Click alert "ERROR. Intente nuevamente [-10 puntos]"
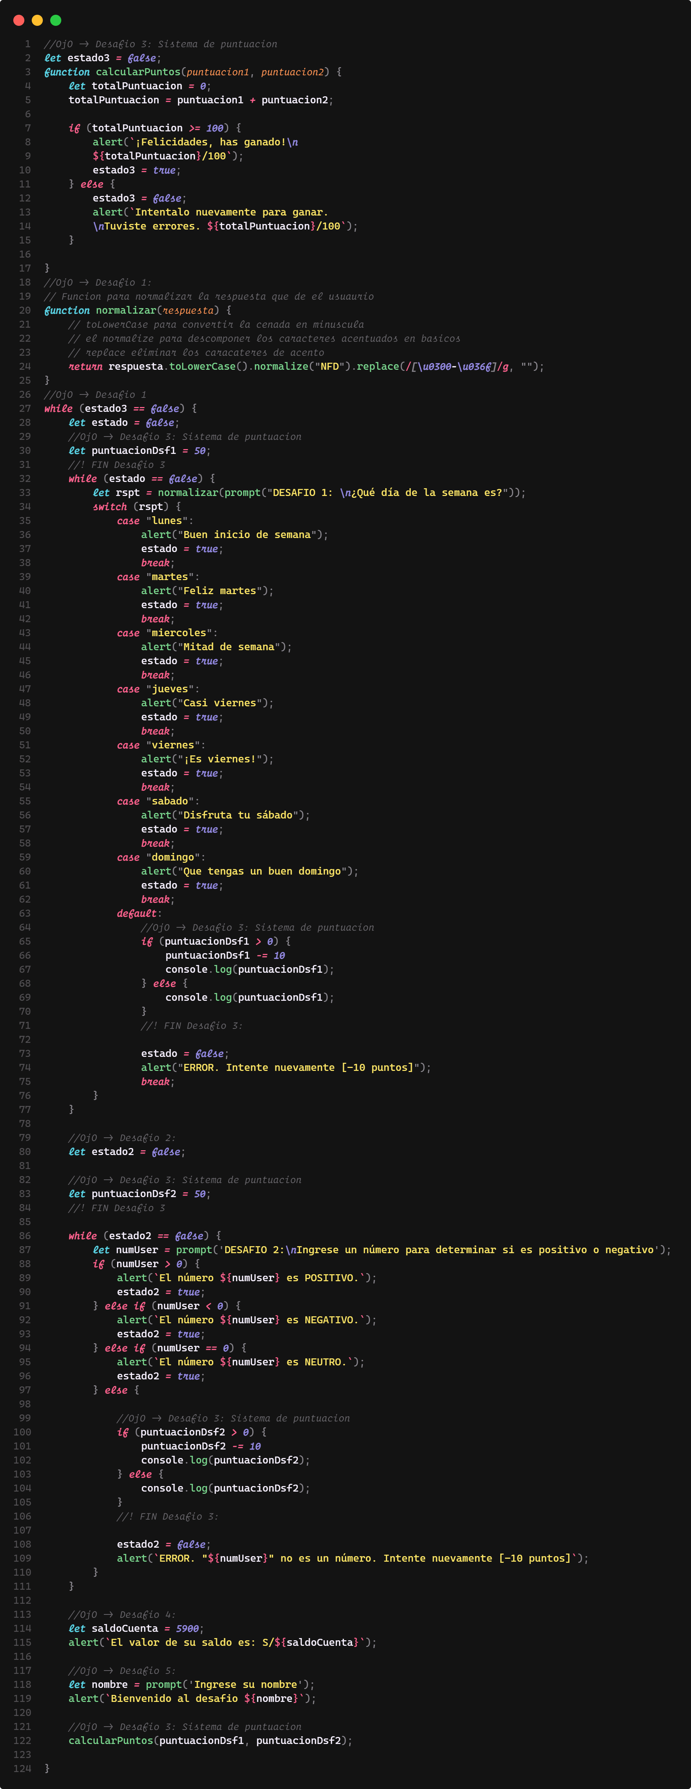This screenshot has height=1789, width=691. 286,1068
